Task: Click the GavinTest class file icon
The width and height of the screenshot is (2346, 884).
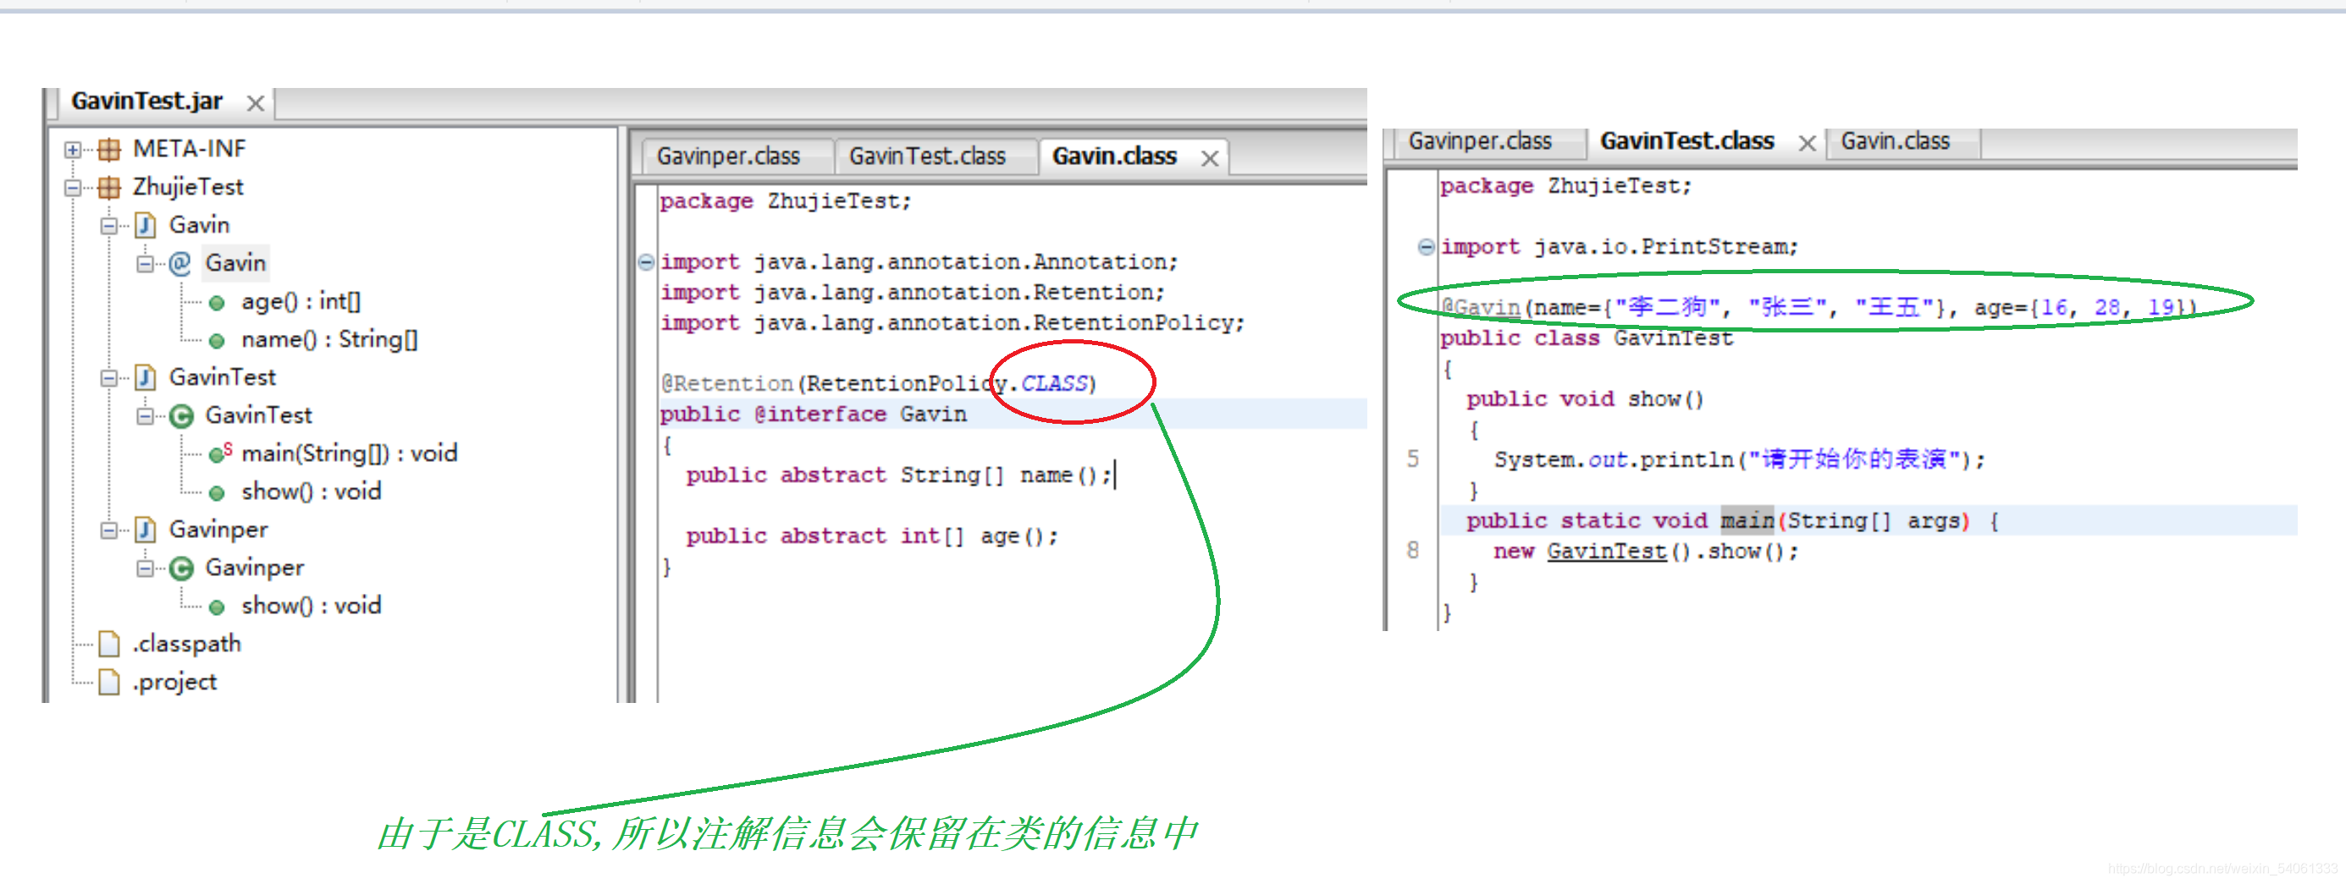Action: [x=146, y=377]
